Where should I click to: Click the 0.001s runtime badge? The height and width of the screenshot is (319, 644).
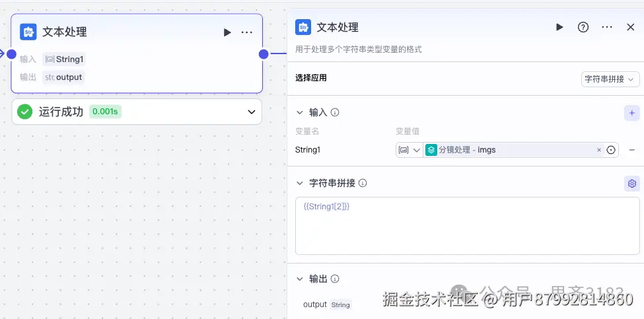[105, 112]
